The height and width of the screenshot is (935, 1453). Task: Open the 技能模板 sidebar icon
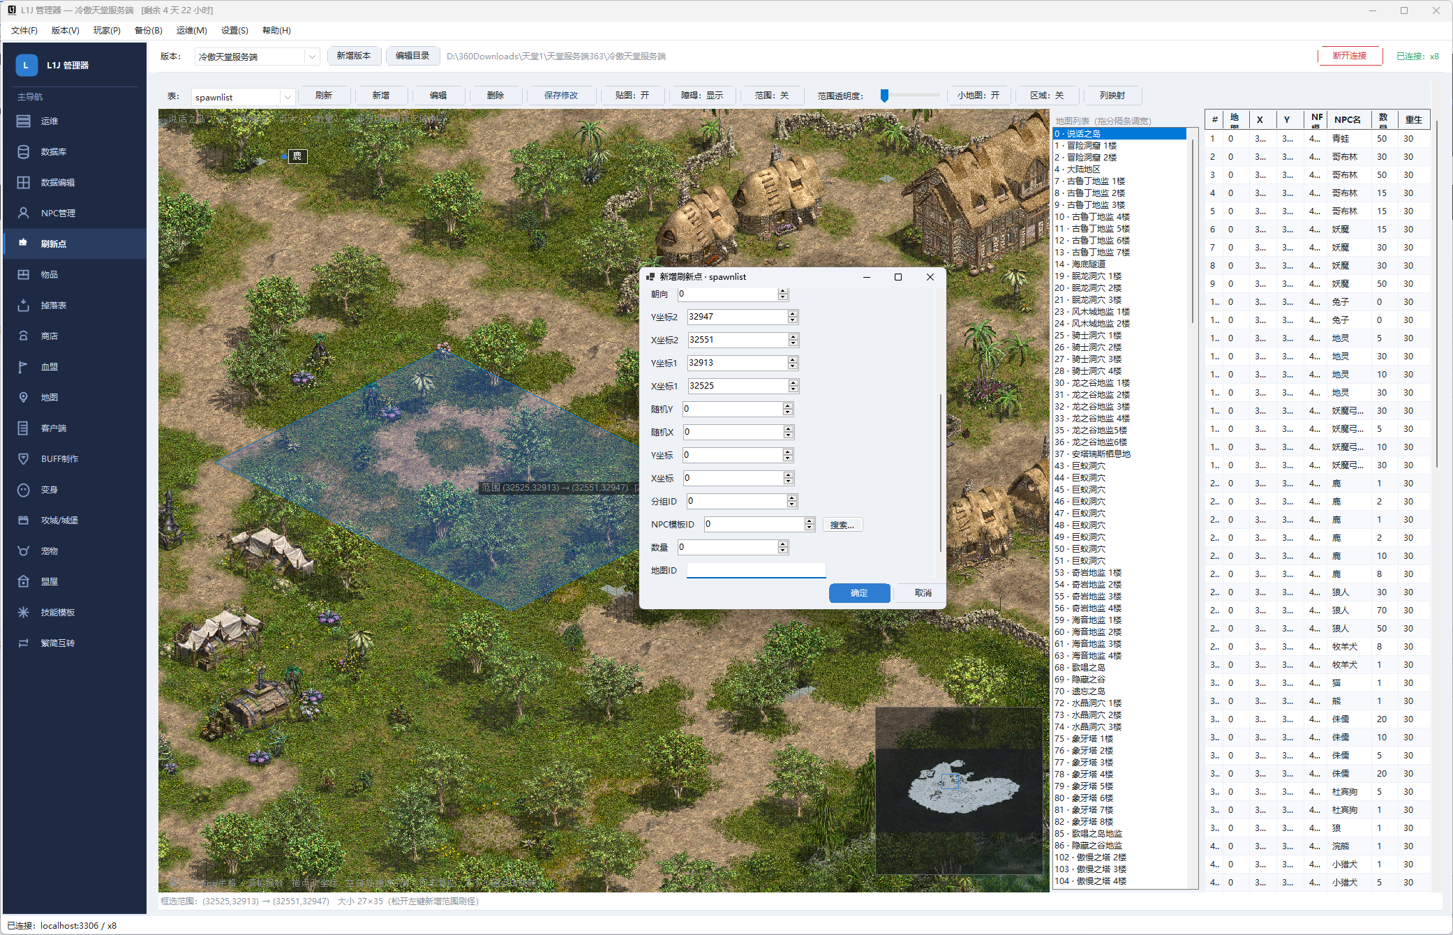(23, 613)
